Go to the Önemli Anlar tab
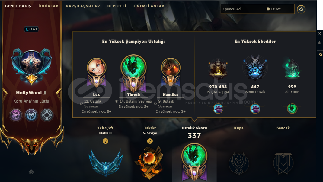This screenshot has width=323, height=182. tap(149, 6)
